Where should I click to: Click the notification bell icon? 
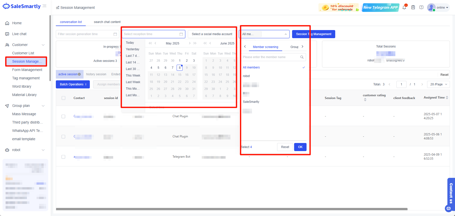pos(404,8)
